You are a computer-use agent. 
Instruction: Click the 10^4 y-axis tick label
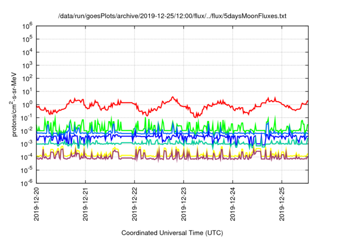pyautogui.click(x=27, y=52)
